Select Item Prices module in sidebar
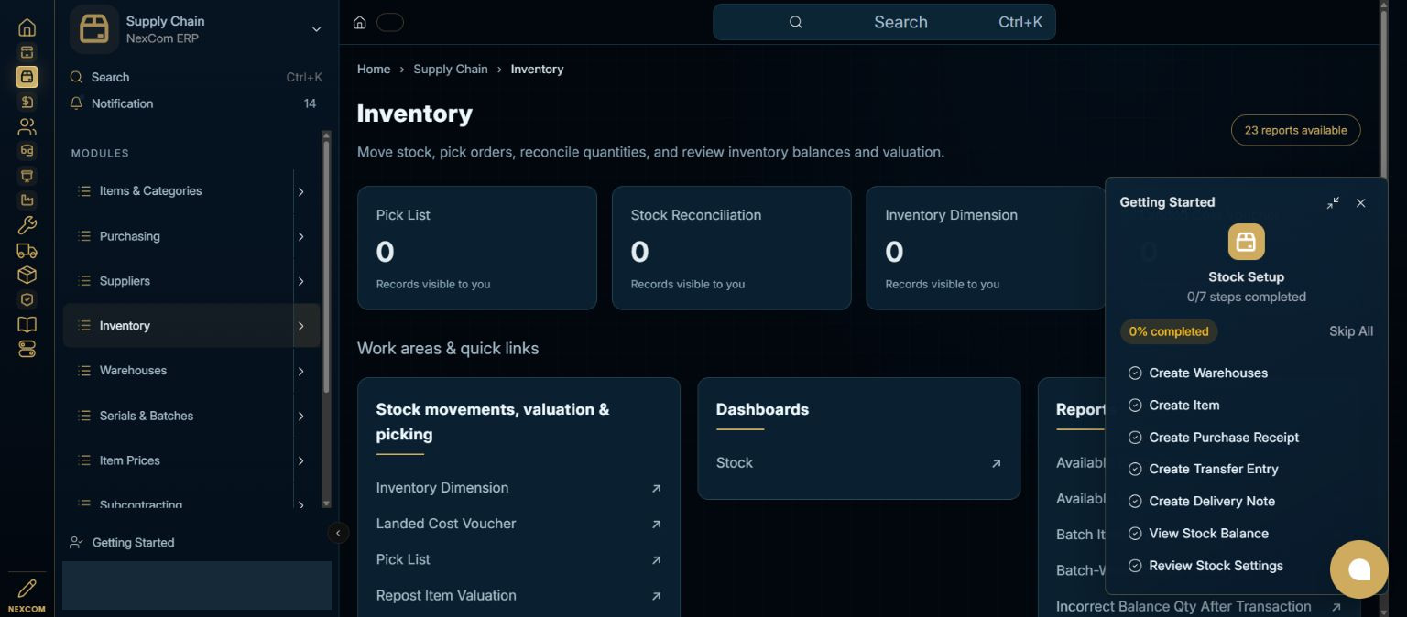This screenshot has width=1407, height=617. point(179,460)
